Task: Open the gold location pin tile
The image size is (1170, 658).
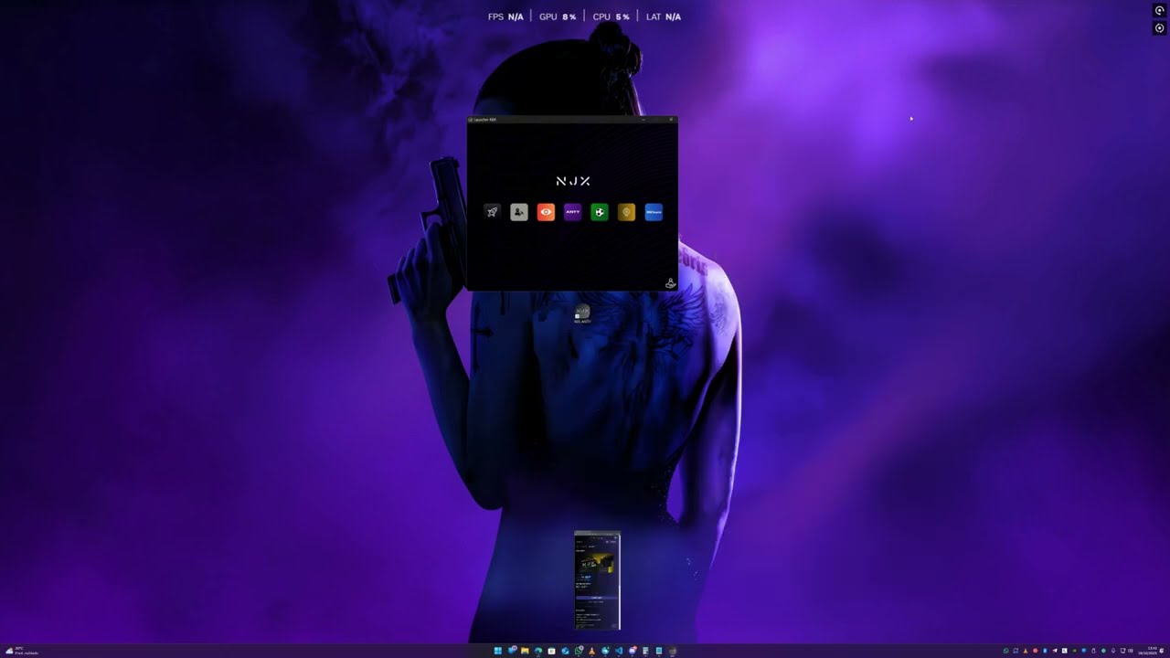Action: point(626,212)
